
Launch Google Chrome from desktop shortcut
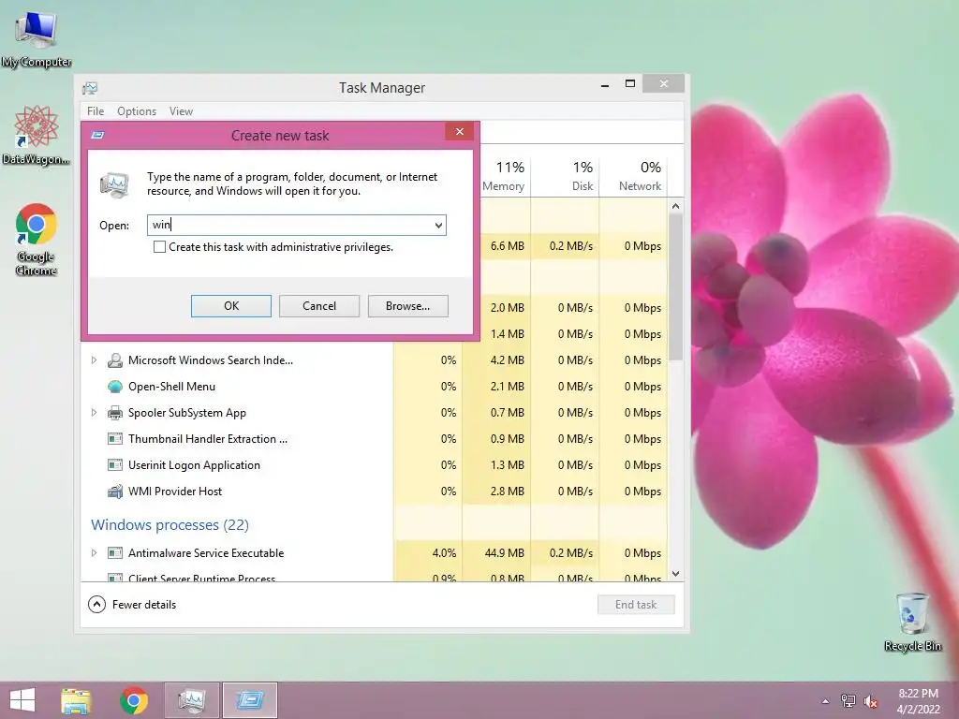click(x=37, y=239)
